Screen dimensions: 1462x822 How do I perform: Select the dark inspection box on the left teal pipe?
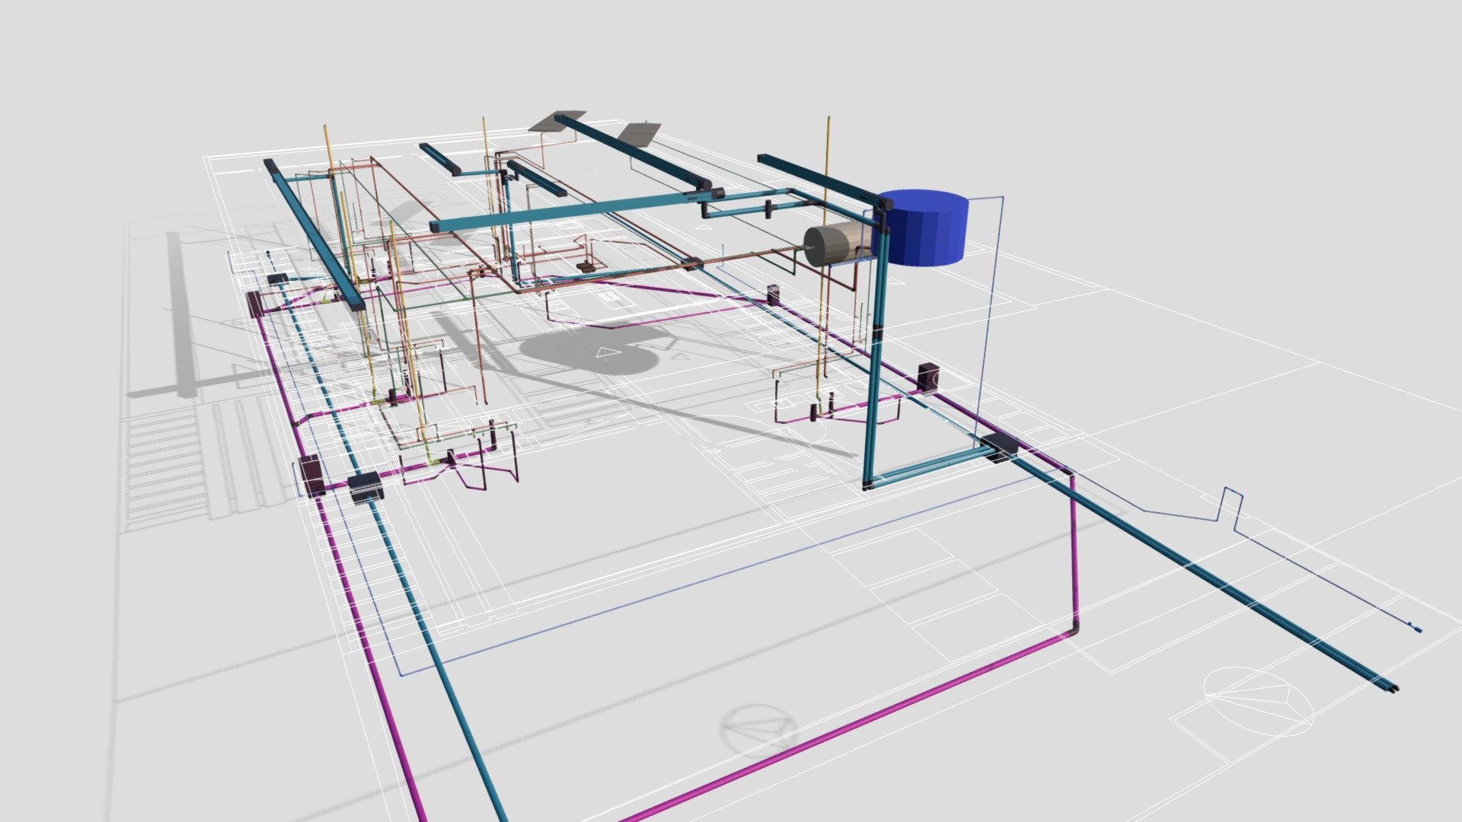[x=365, y=486]
